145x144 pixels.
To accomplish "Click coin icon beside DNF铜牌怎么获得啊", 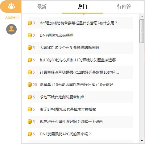I will pos(30,35).
